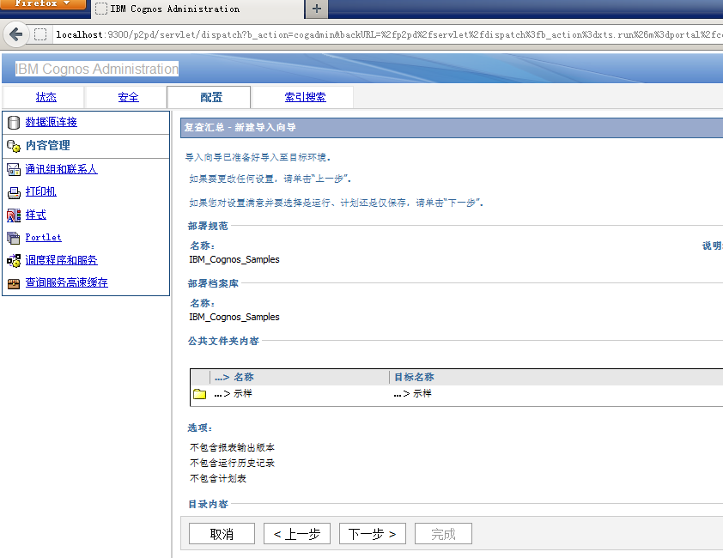The width and height of the screenshot is (723, 558).
Task: Click the 部署档案库 section heading
Action: click(x=213, y=283)
